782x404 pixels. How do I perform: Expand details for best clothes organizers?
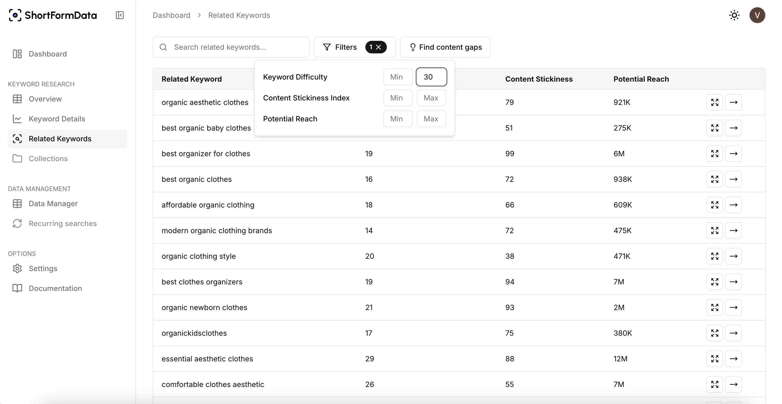[715, 282]
